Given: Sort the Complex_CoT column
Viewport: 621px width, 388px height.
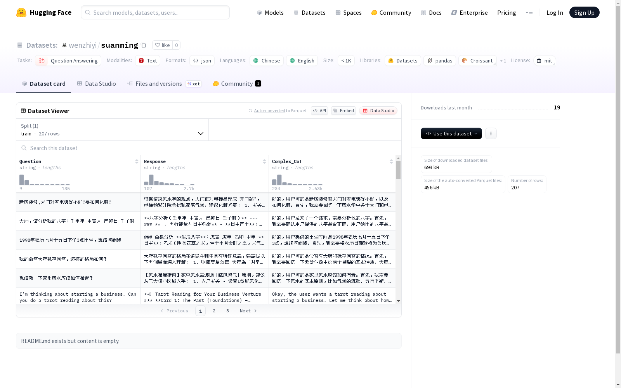Looking at the screenshot, I should (x=391, y=161).
